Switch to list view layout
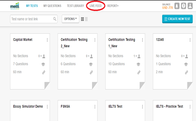The width and height of the screenshot is (196, 121). [x=86, y=19]
